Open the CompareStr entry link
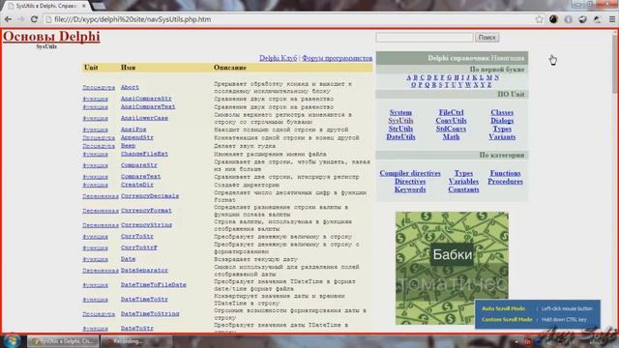Image resolution: width=619 pixels, height=348 pixels. click(139, 165)
